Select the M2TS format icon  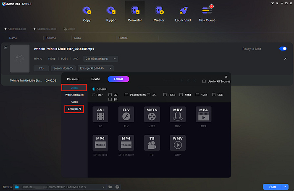152,114
